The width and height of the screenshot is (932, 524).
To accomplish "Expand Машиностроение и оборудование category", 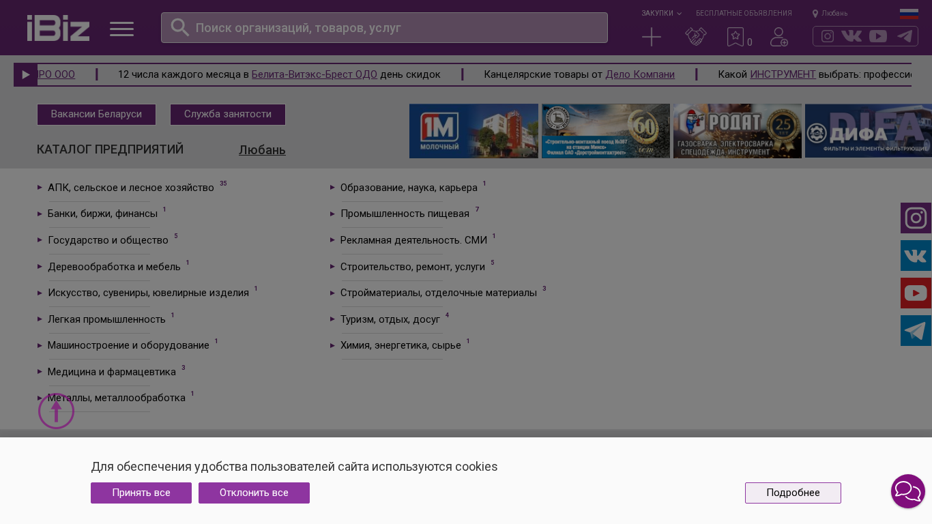I will coord(128,345).
